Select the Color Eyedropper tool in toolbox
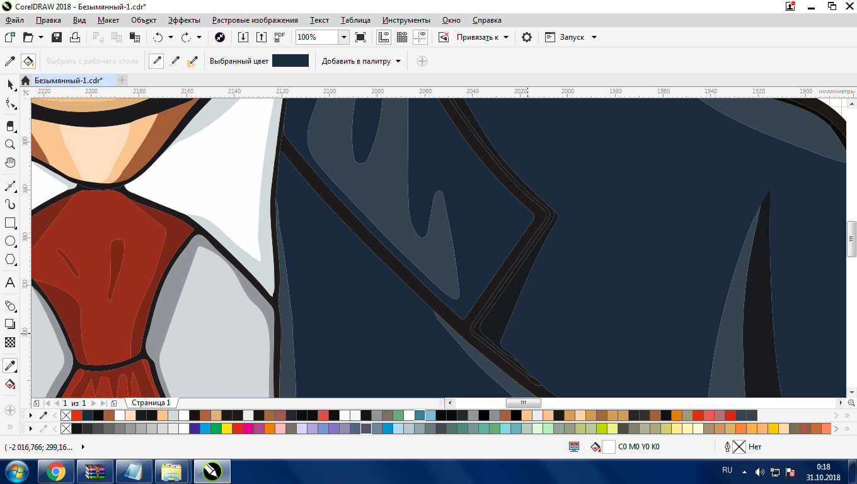The width and height of the screenshot is (857, 484). tap(10, 366)
